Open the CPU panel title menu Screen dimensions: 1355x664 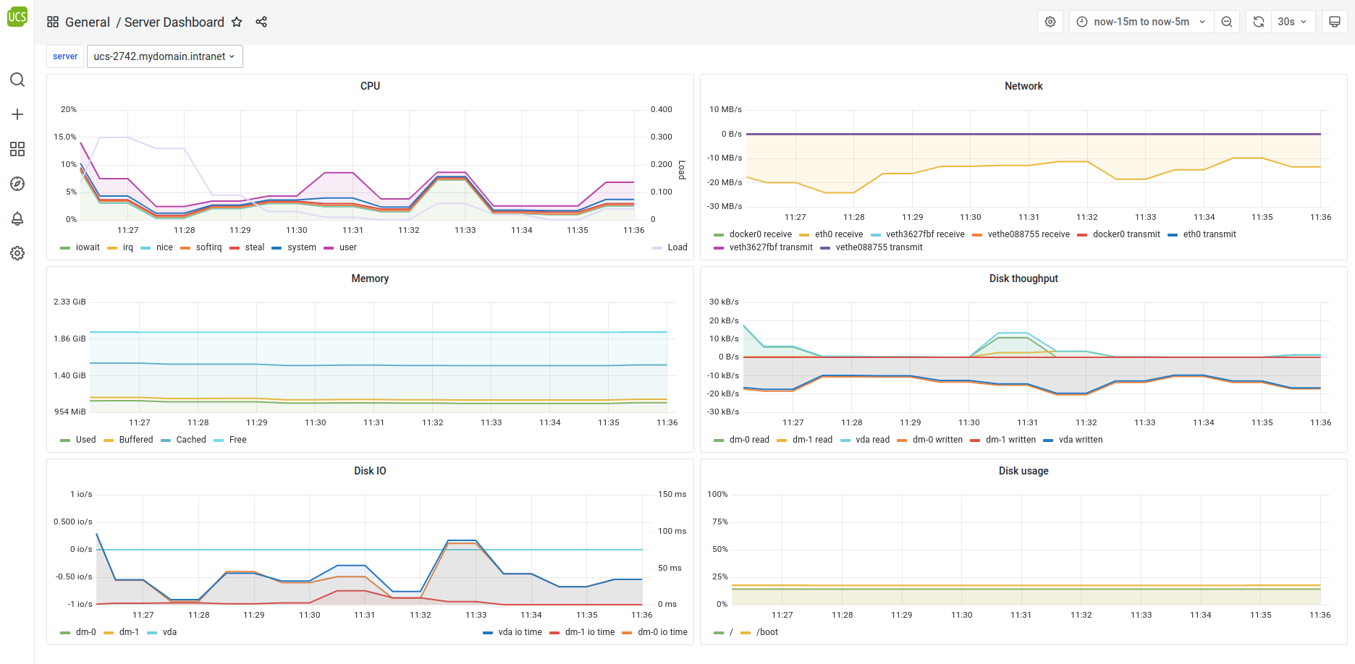point(370,86)
